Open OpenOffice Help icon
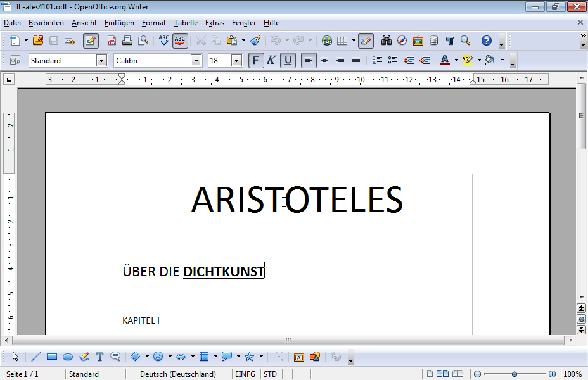588x380 pixels. (487, 41)
